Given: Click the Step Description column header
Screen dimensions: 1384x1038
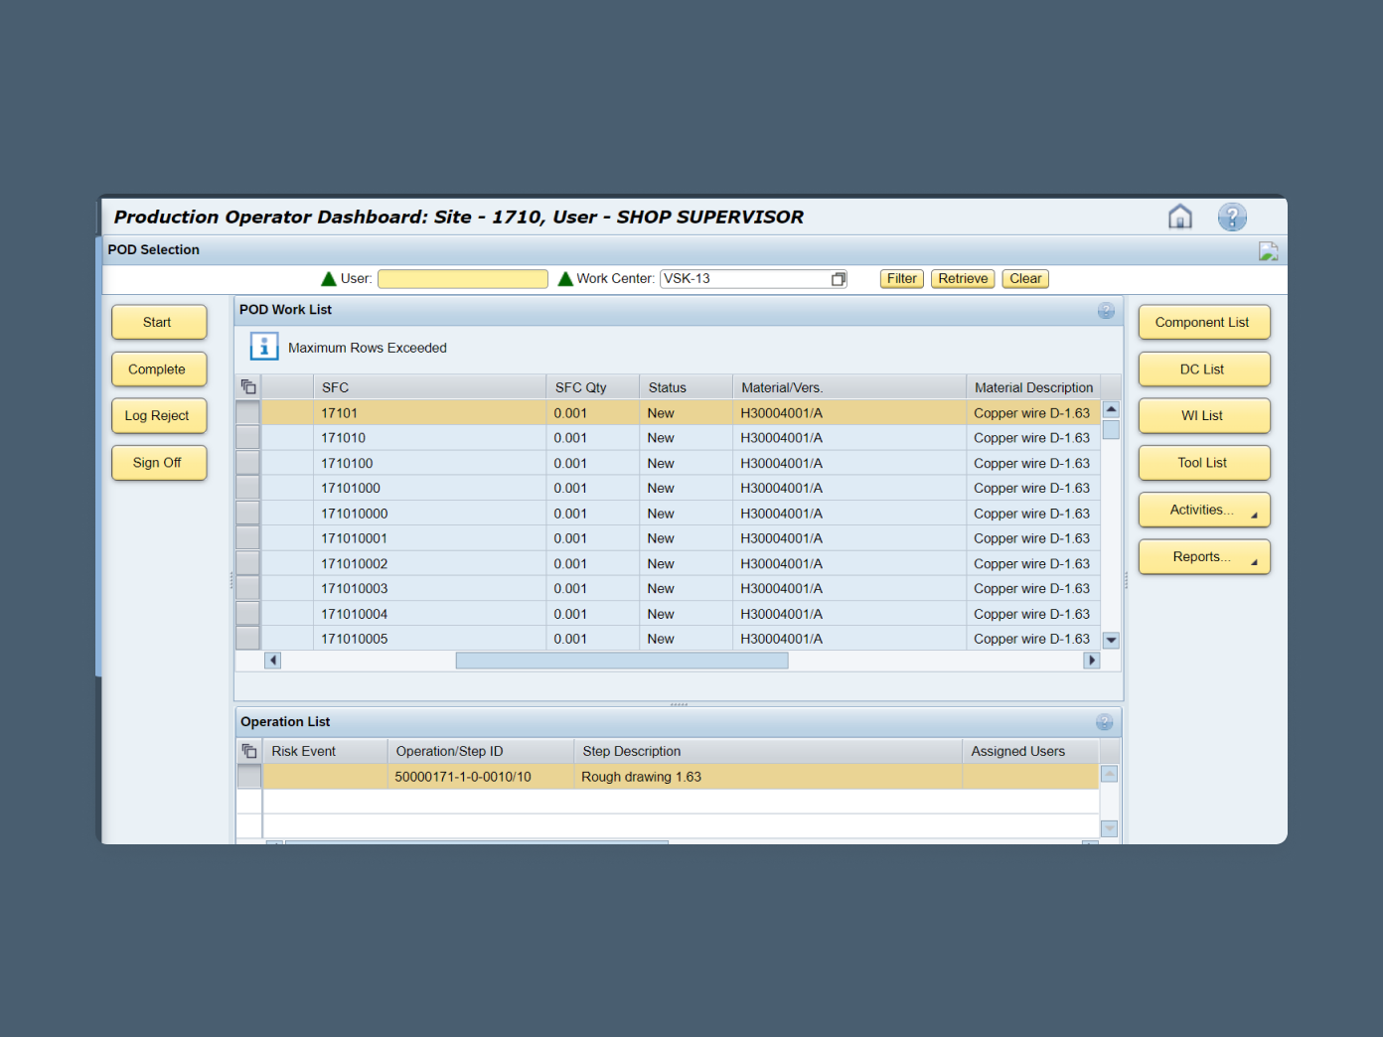Looking at the screenshot, I should pos(768,751).
